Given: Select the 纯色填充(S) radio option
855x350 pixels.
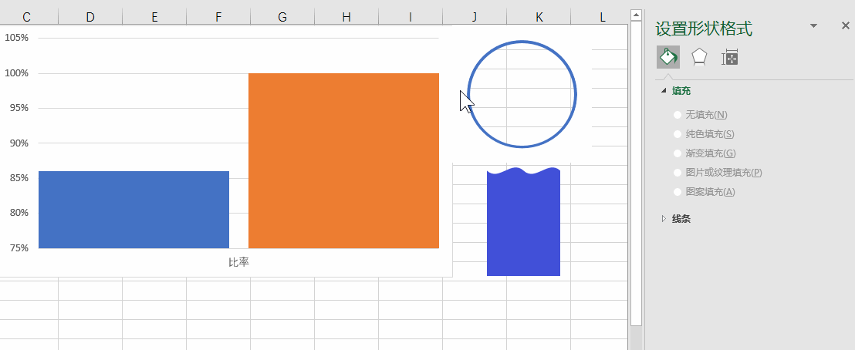Looking at the screenshot, I should [678, 133].
